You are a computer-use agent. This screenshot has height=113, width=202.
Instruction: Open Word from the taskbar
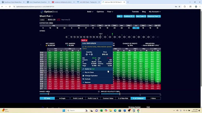(124, 110)
